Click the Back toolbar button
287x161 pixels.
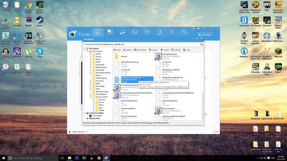click(x=117, y=50)
